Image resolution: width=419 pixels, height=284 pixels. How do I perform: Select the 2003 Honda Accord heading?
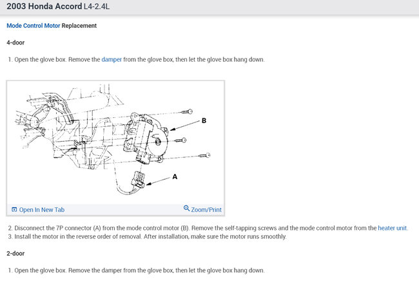(x=44, y=6)
